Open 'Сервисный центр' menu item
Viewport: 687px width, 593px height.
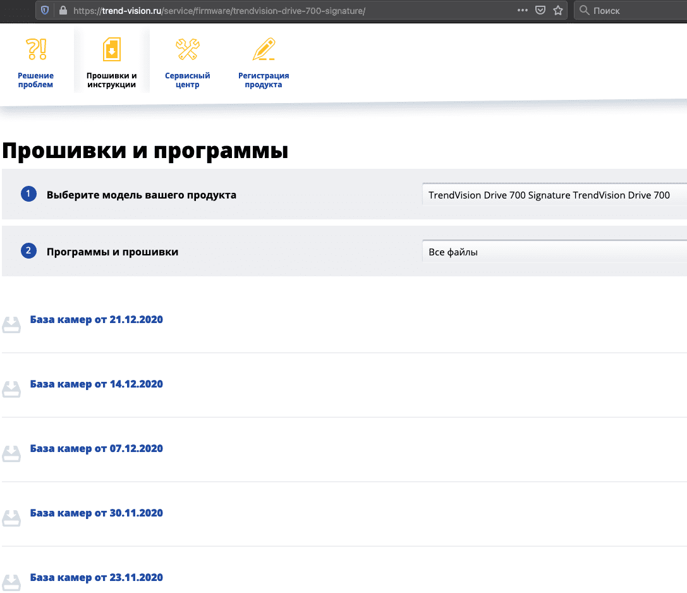pyautogui.click(x=188, y=80)
